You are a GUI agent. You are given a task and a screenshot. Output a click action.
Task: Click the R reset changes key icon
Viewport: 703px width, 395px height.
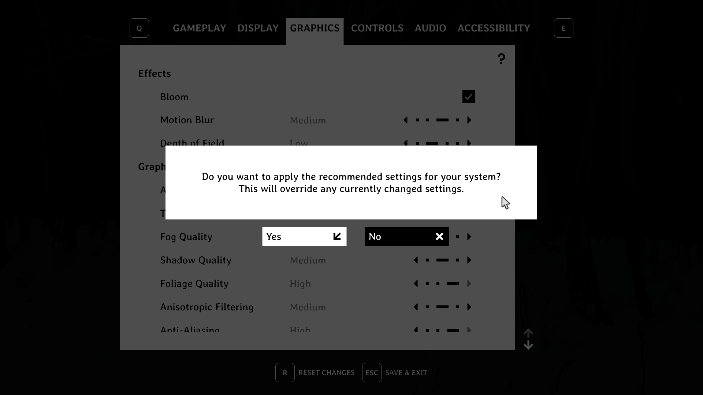point(285,372)
